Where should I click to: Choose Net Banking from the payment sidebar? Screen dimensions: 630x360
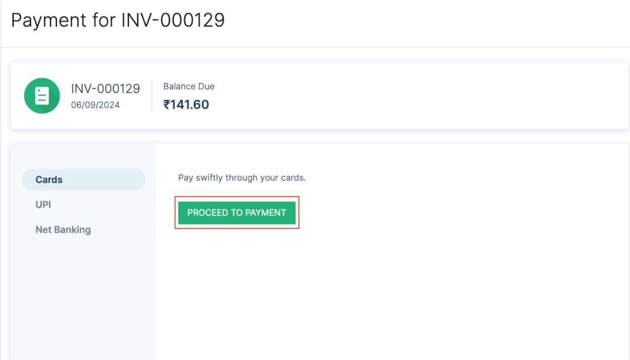point(63,229)
